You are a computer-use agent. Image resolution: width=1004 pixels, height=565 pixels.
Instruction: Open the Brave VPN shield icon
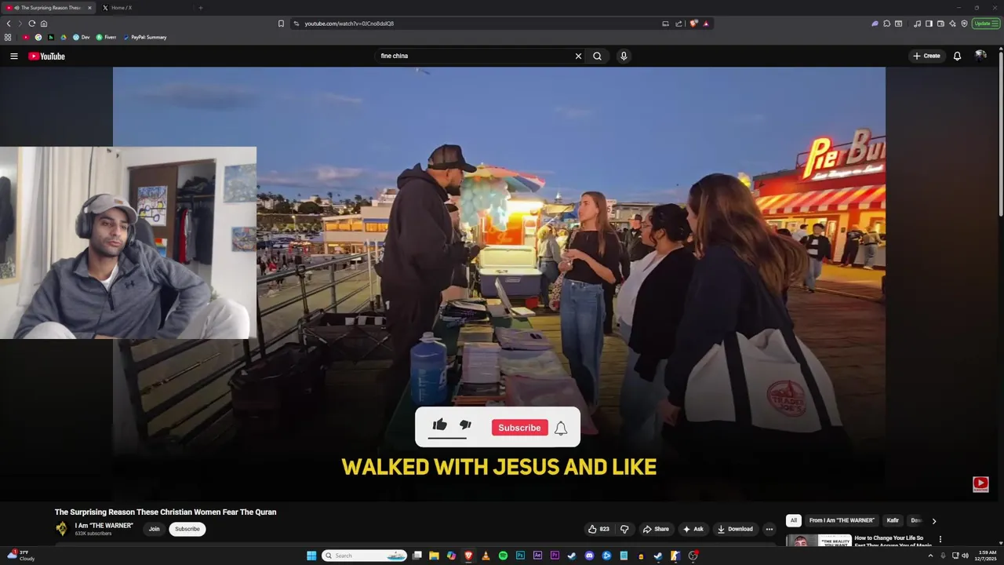pos(964,24)
